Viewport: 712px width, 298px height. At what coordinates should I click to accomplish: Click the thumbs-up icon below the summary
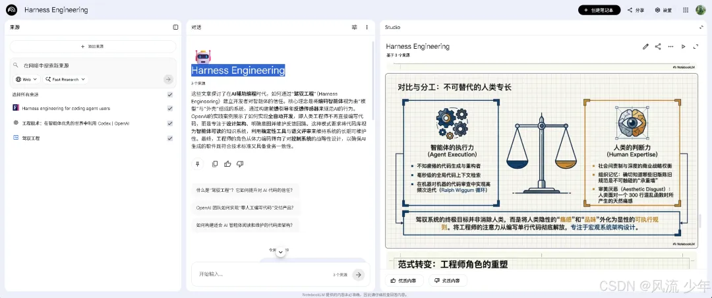[227, 164]
